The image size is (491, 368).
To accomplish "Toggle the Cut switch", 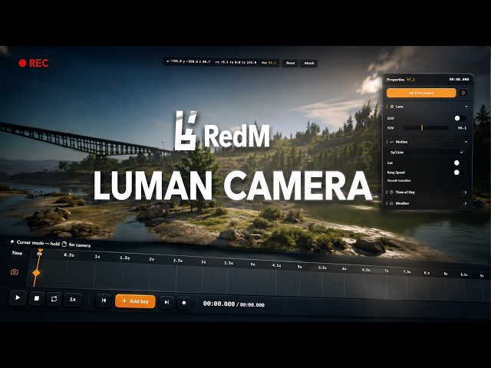I will pyautogui.click(x=460, y=163).
